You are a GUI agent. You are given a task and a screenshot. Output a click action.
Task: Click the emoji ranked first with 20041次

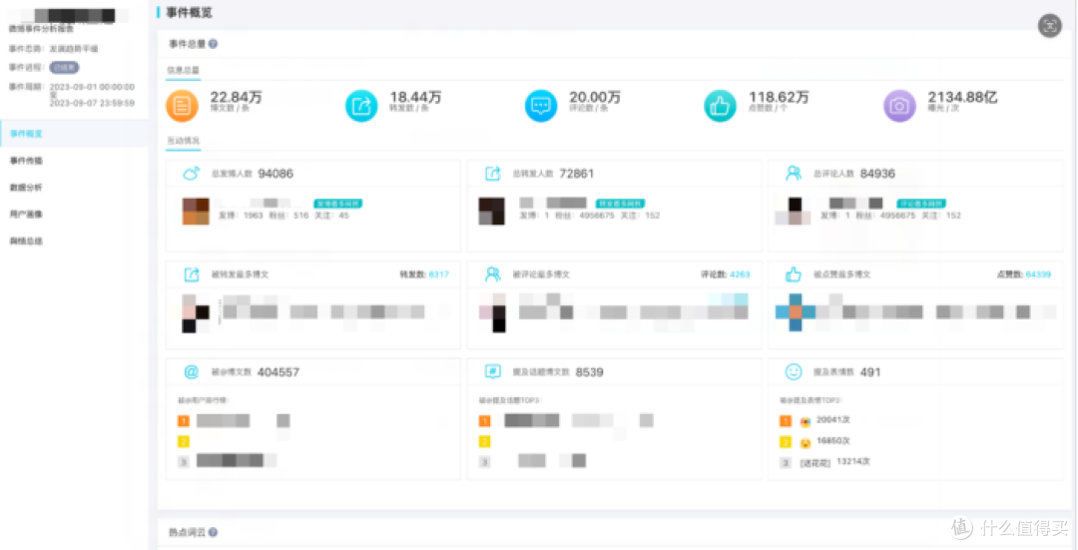pyautogui.click(x=806, y=421)
